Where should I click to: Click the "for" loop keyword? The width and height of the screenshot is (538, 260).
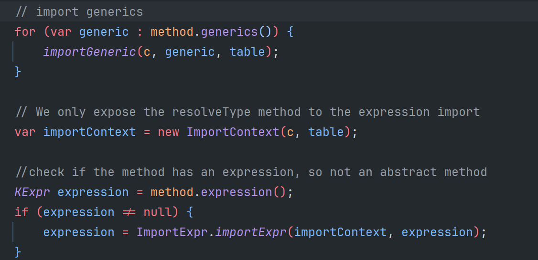click(25, 32)
